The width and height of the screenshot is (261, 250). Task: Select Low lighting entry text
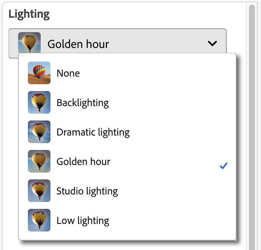[83, 221]
